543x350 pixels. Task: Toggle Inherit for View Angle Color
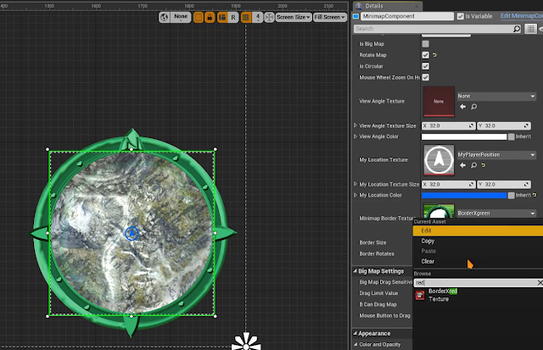(511, 137)
